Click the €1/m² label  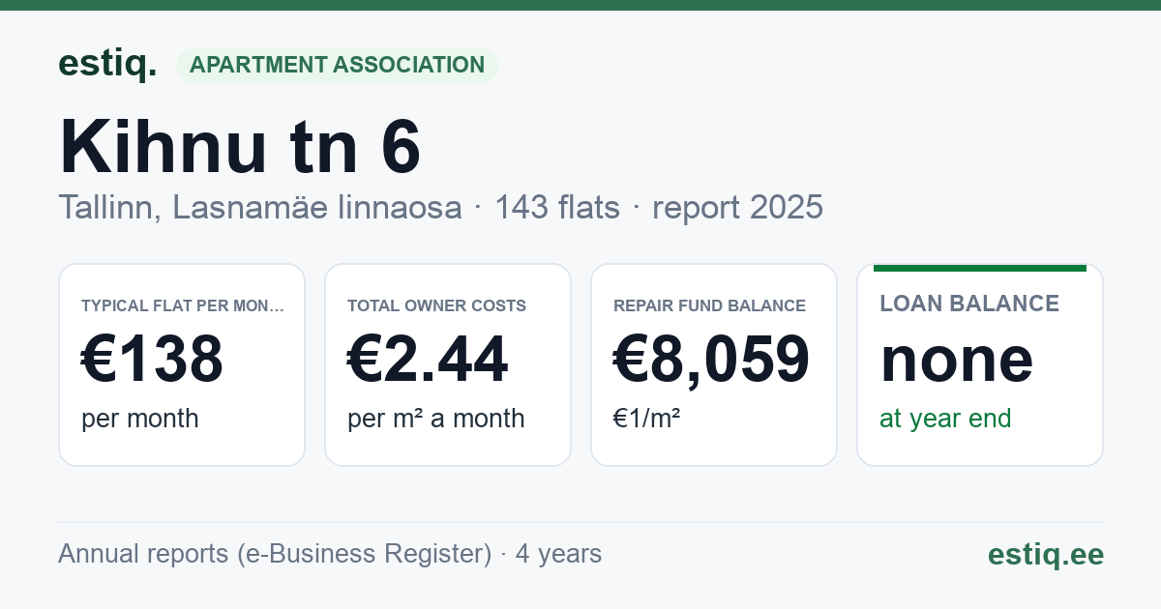[x=646, y=419]
